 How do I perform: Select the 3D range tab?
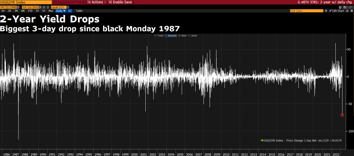tap(9, 11)
